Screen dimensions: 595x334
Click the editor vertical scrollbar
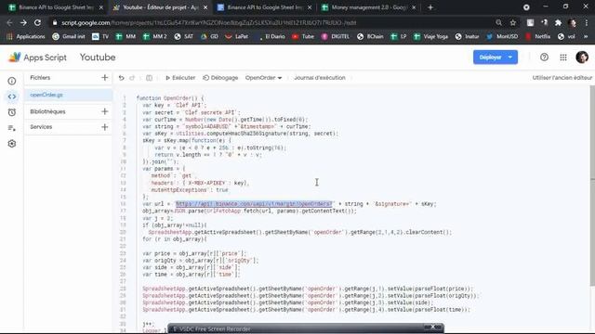point(592,186)
